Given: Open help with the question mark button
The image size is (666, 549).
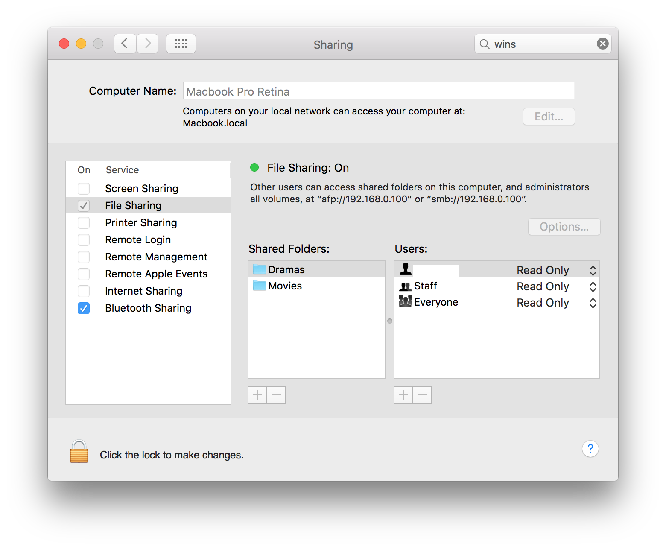Looking at the screenshot, I should [590, 449].
